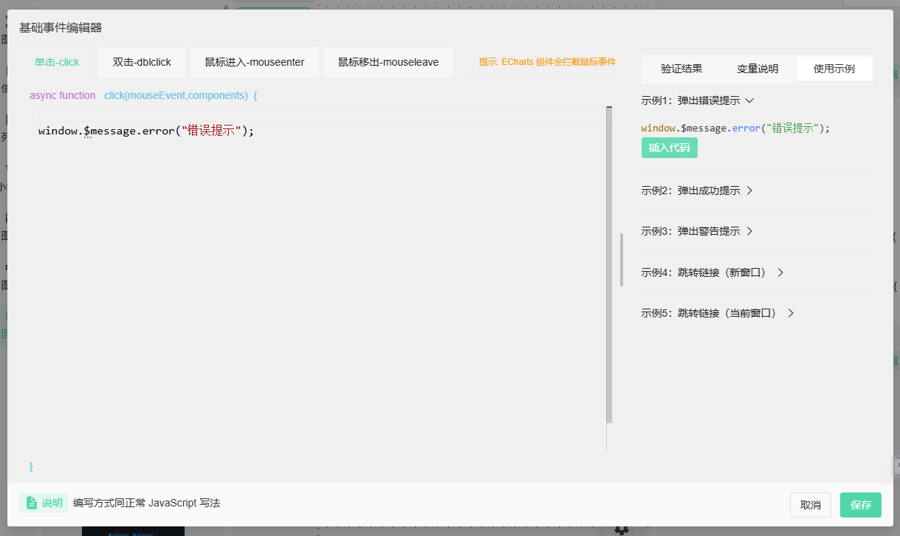Select the 使用示例 tab
The image size is (900, 536).
point(834,69)
